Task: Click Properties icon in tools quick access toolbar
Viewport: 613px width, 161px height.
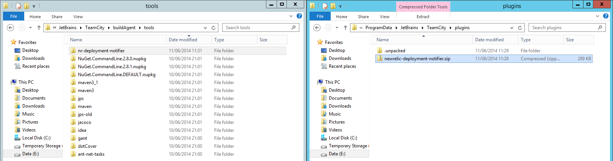Action: [18, 6]
